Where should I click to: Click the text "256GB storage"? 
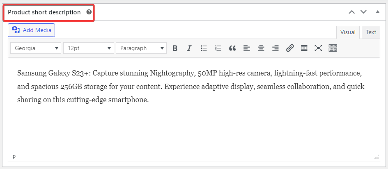click(x=84, y=87)
